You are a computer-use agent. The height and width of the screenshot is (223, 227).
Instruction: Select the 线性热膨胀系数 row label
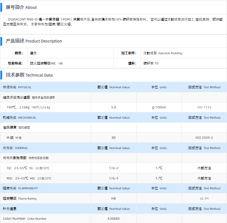coord(26,158)
